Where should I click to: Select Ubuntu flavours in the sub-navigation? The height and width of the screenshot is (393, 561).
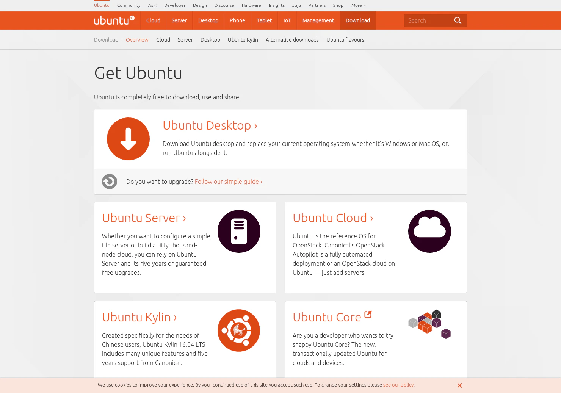tap(345, 40)
